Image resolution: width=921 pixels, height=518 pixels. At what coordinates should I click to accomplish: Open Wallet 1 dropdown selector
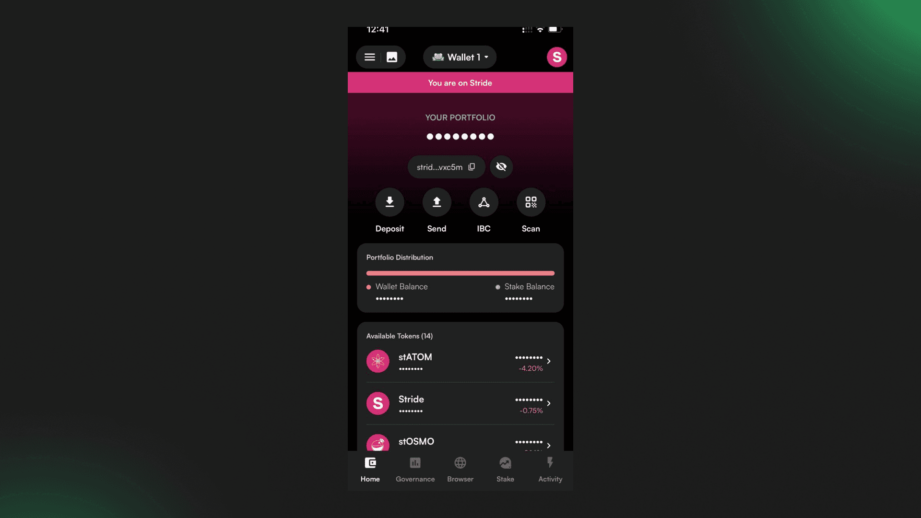click(460, 57)
